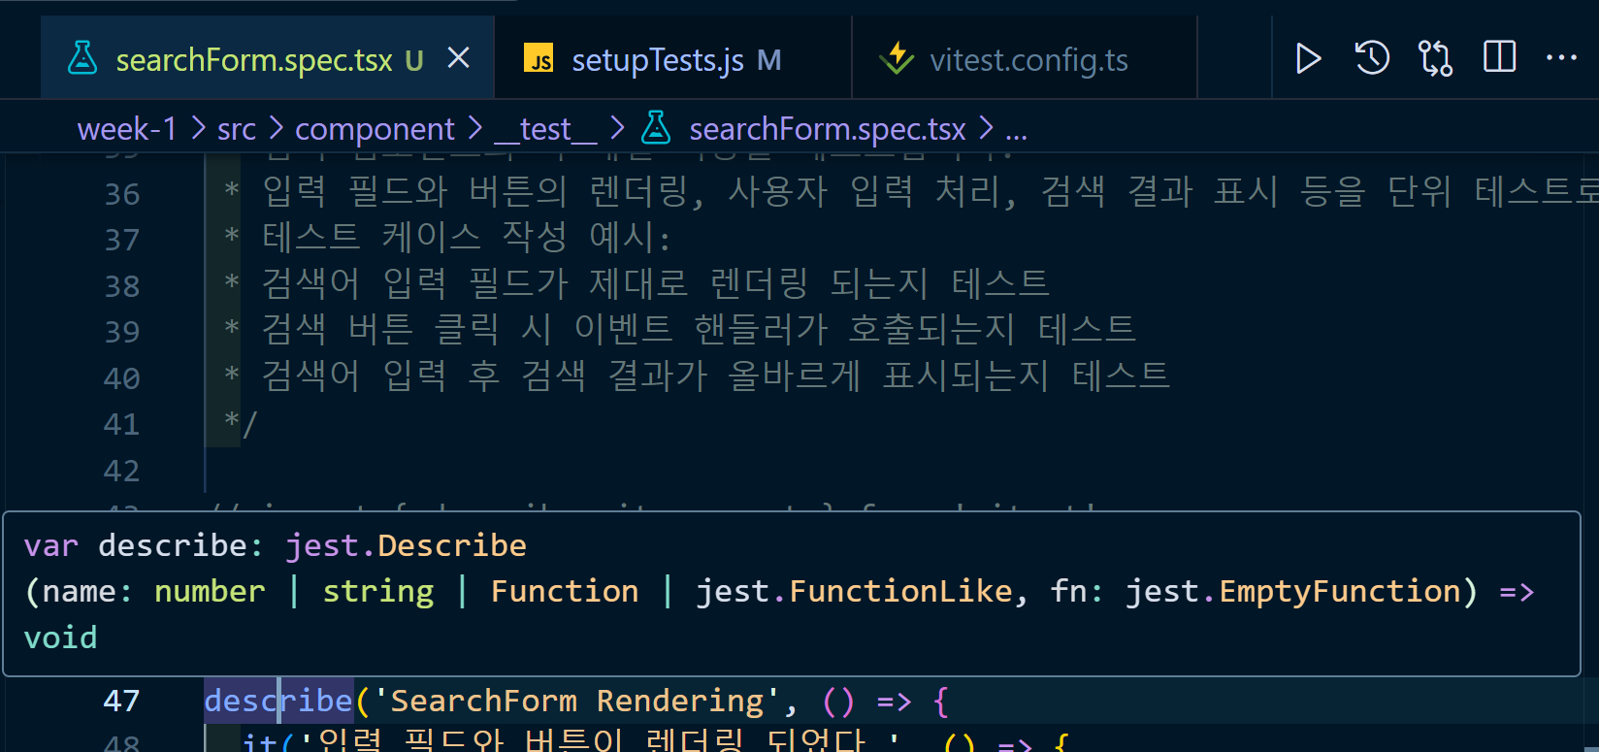Select src in the breadcrumb

tap(237, 129)
